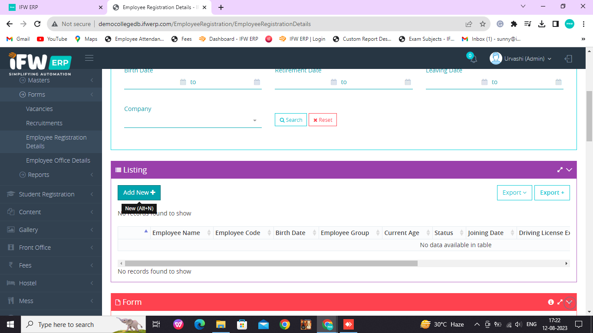Collapse the Listing panel chevron
The width and height of the screenshot is (593, 333).
(x=569, y=170)
